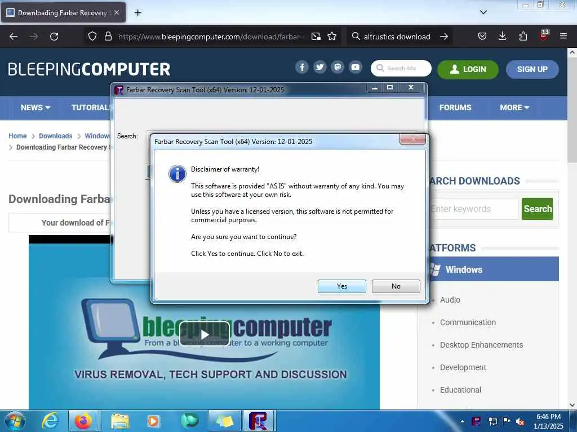Open the green globe taskbar application
The height and width of the screenshot is (432, 577).
coord(189,421)
